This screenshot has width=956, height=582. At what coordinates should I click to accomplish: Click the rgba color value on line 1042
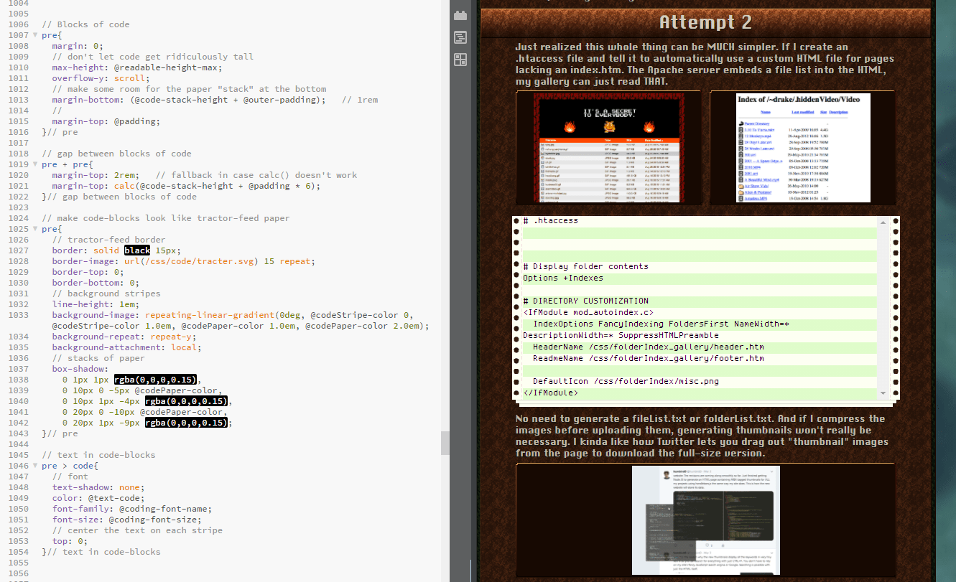click(x=186, y=423)
